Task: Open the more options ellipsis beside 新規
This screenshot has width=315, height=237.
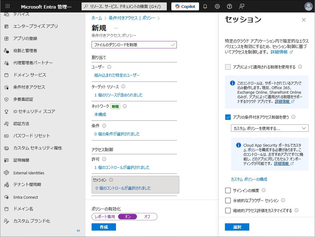Action: (x=116, y=28)
